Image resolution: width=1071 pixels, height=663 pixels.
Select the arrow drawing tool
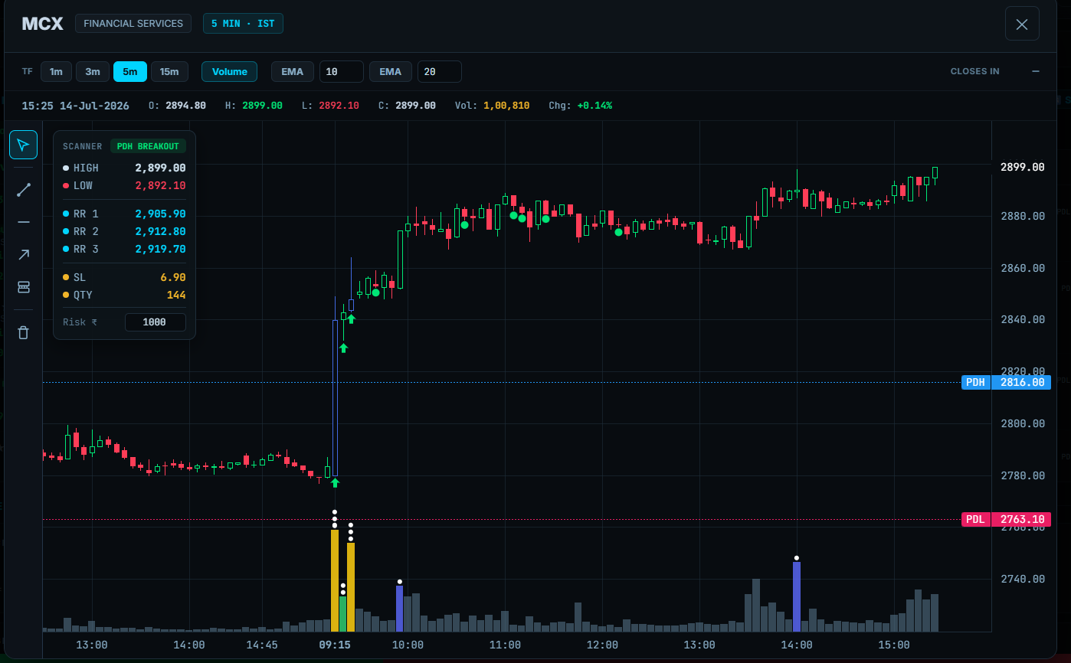(x=23, y=255)
